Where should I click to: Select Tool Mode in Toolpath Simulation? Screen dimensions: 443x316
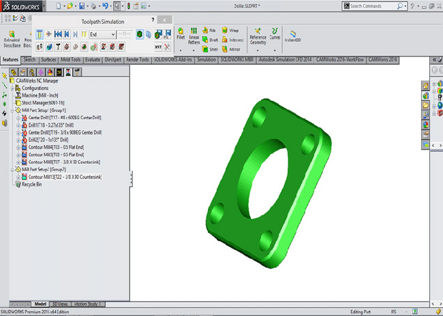click(x=40, y=35)
